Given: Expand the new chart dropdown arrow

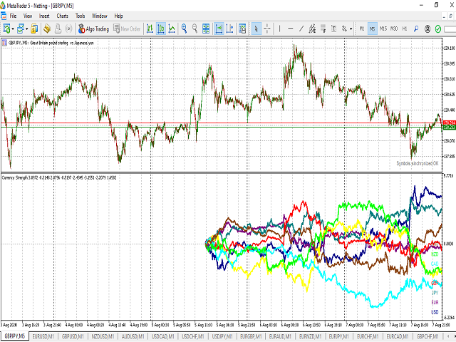Looking at the screenshot, I should coord(14,28).
